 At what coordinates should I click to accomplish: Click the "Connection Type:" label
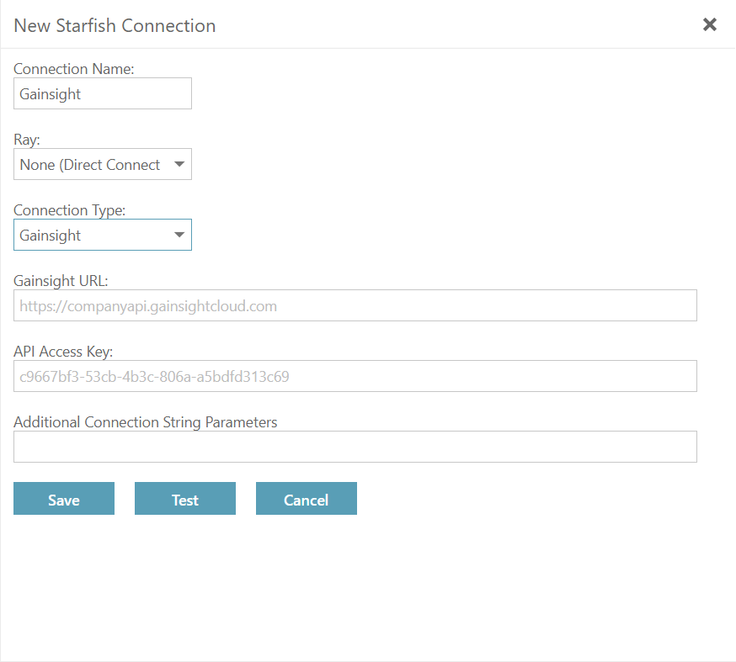coord(69,210)
